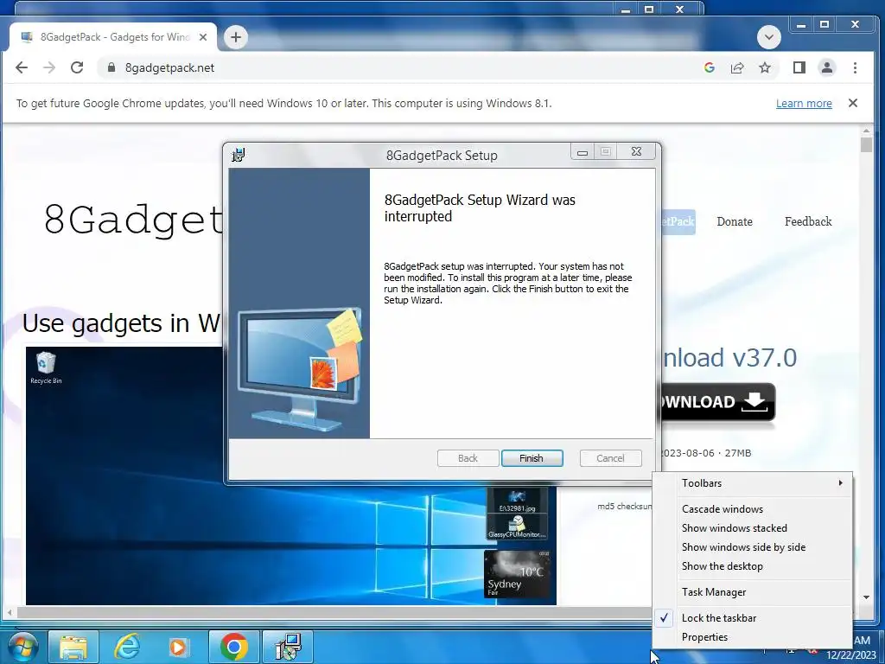885x664 pixels.
Task: Open the Chrome profile avatar
Action: [x=827, y=67]
